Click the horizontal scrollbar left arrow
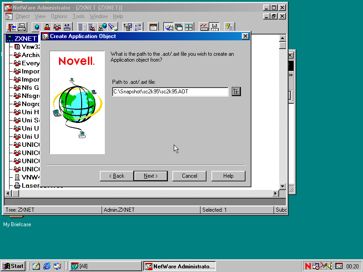The height and width of the screenshot is (272, 363). (8, 194)
